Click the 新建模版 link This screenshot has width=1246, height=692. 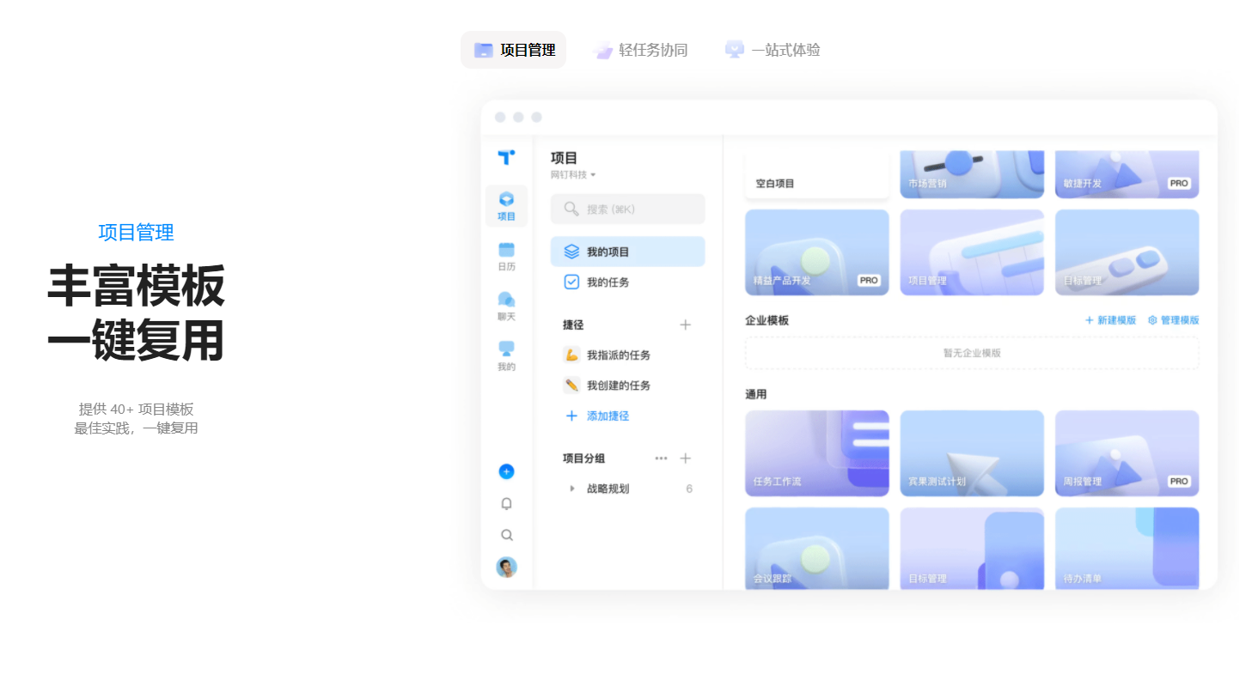point(1110,320)
